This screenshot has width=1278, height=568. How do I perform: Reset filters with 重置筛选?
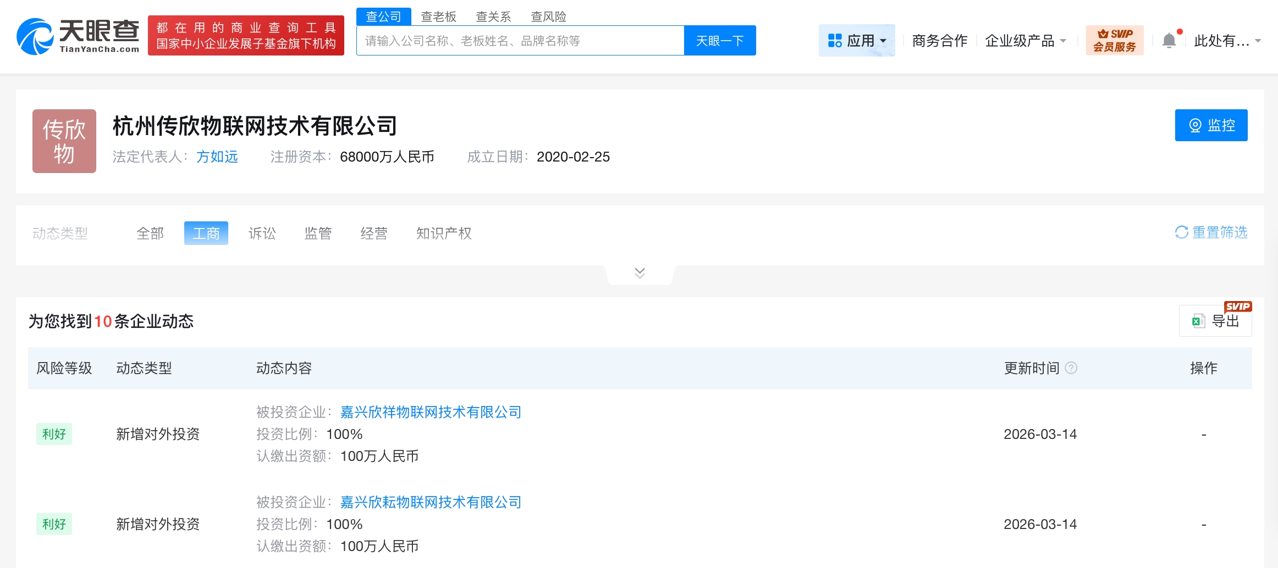(x=1211, y=233)
